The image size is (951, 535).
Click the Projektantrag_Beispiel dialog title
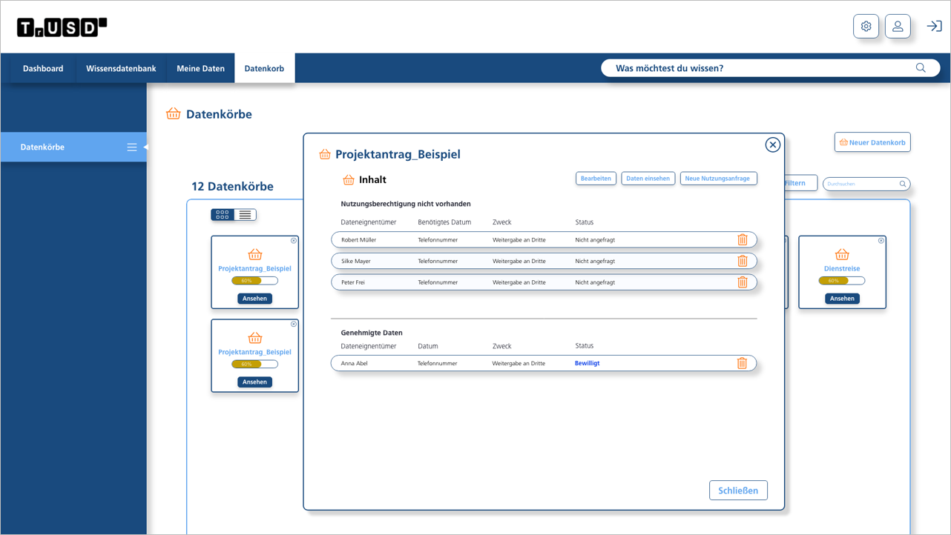(x=398, y=154)
